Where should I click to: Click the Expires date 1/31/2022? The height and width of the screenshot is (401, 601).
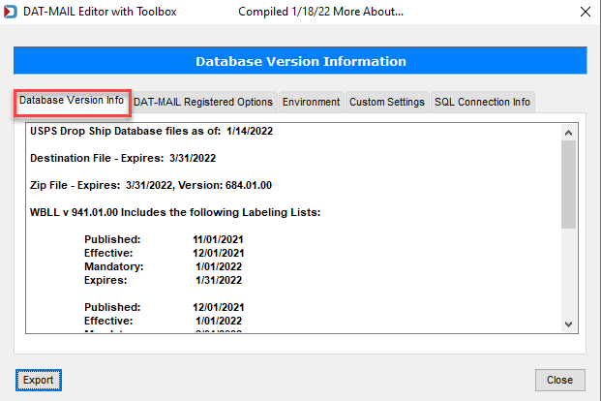pyautogui.click(x=219, y=280)
